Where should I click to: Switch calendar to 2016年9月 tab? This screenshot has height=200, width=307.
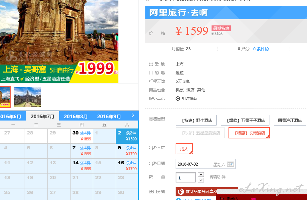pos(109,116)
